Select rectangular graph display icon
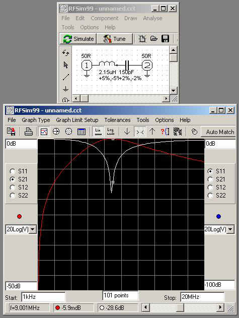Screen dimensions: 239x318 (44, 132)
